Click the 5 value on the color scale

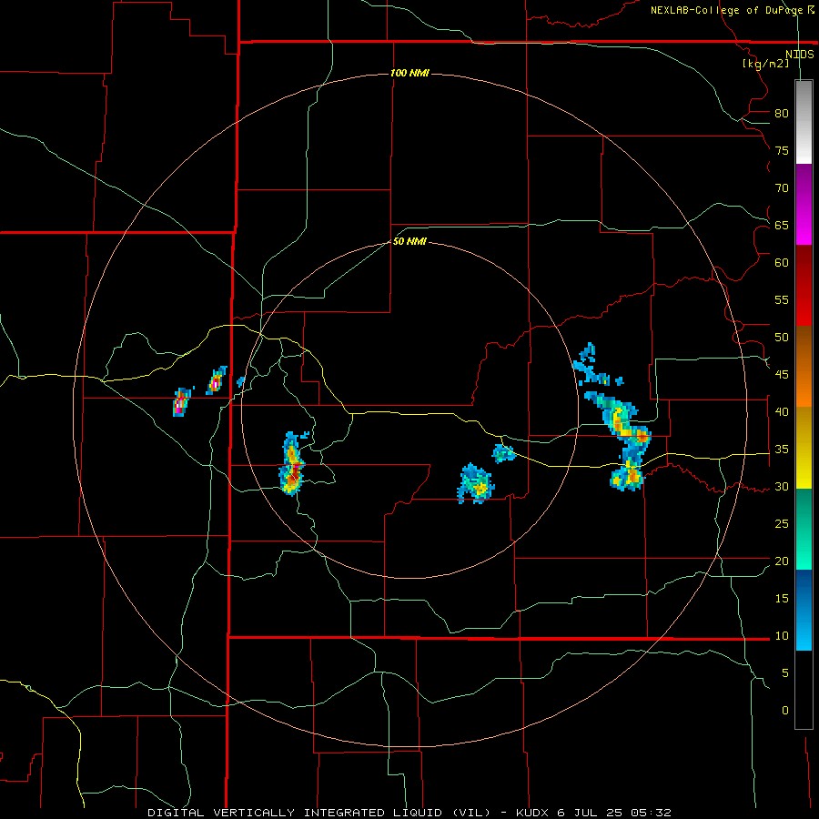(785, 672)
